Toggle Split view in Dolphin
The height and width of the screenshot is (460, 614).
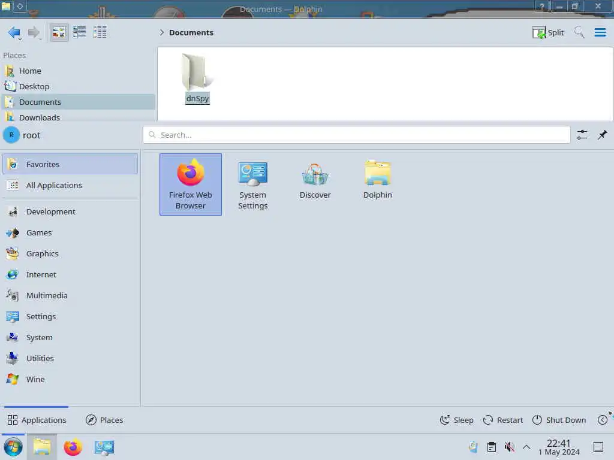(x=548, y=32)
